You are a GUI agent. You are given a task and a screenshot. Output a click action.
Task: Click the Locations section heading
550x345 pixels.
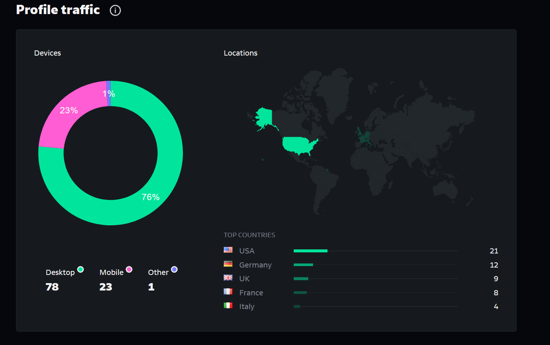coord(240,53)
